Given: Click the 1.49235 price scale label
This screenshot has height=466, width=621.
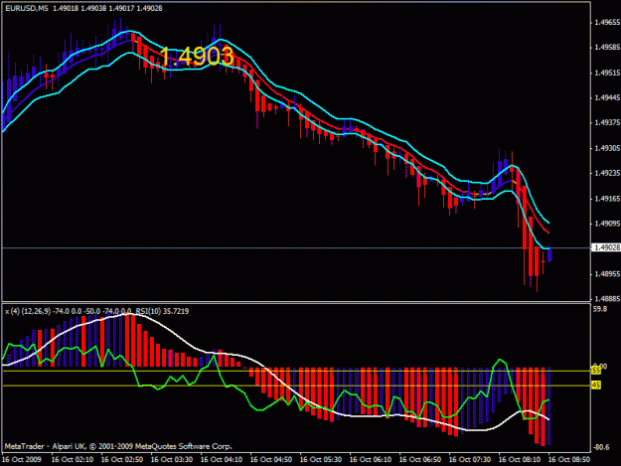Looking at the screenshot, I should point(607,173).
